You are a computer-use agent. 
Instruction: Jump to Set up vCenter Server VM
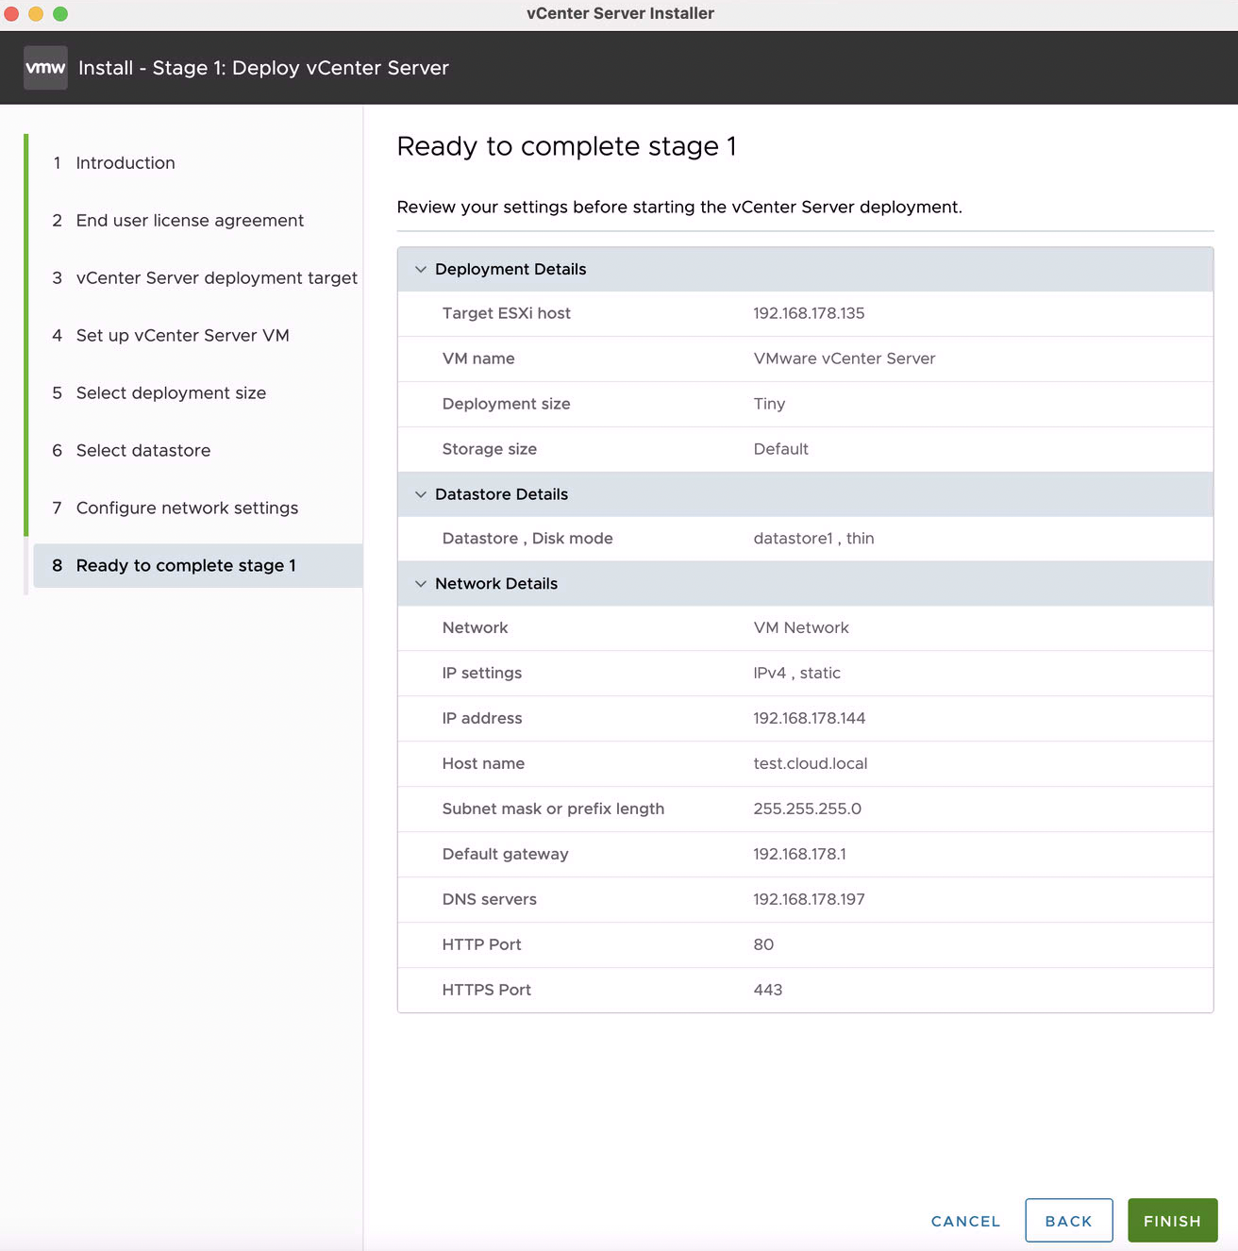pos(182,336)
